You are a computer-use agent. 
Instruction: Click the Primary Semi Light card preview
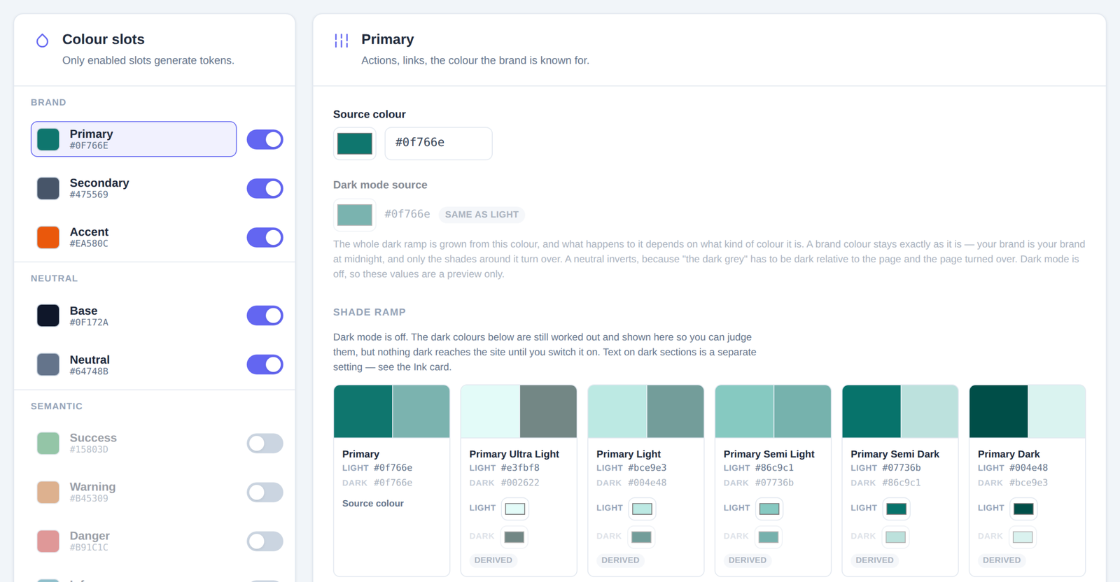click(773, 411)
